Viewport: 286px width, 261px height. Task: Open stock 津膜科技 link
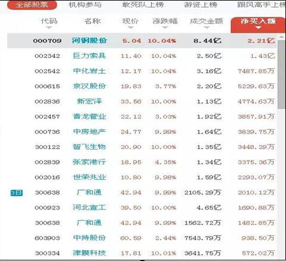point(89,253)
